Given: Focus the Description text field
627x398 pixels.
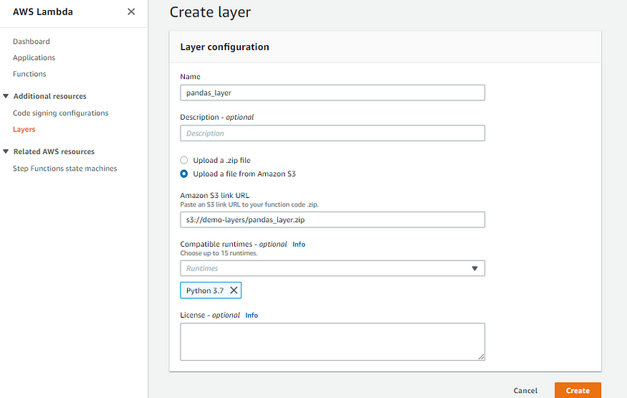Looking at the screenshot, I should coord(332,133).
